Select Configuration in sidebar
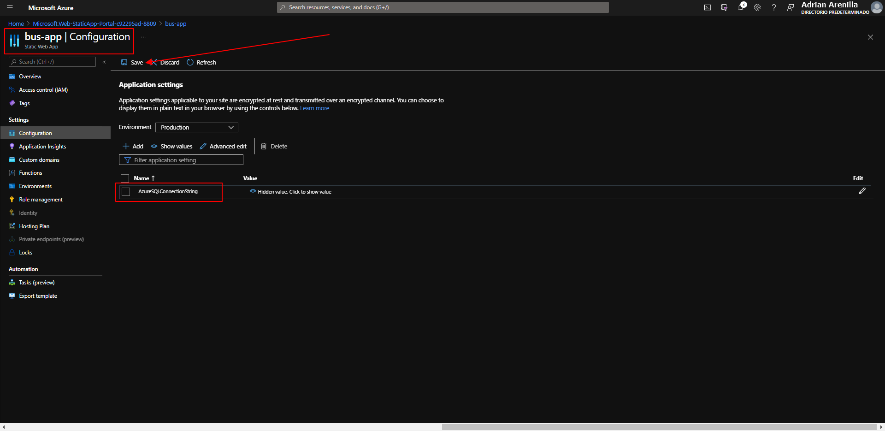This screenshot has width=885, height=431. point(55,133)
